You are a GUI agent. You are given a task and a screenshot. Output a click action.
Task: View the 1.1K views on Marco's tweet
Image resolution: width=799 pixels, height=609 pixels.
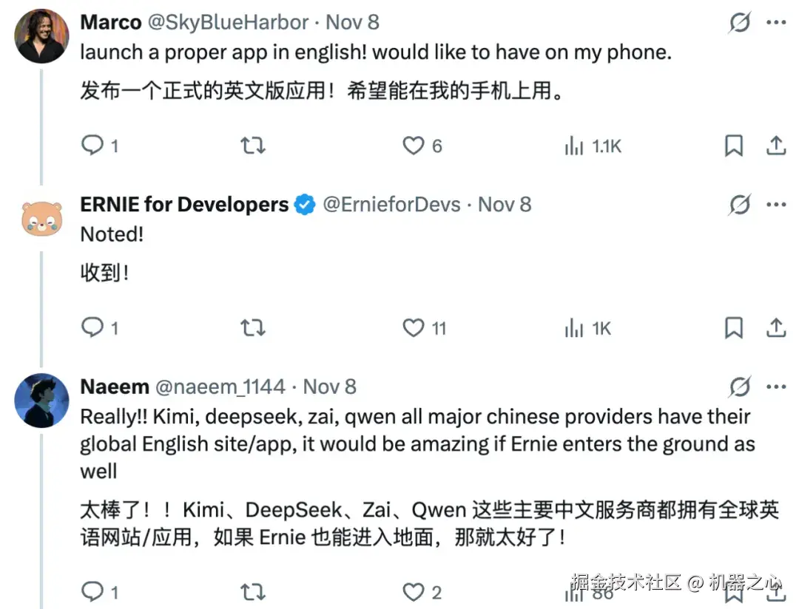click(592, 146)
